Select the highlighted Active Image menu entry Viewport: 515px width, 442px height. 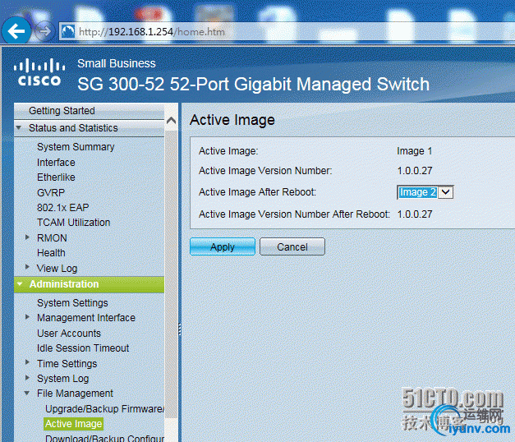73,424
